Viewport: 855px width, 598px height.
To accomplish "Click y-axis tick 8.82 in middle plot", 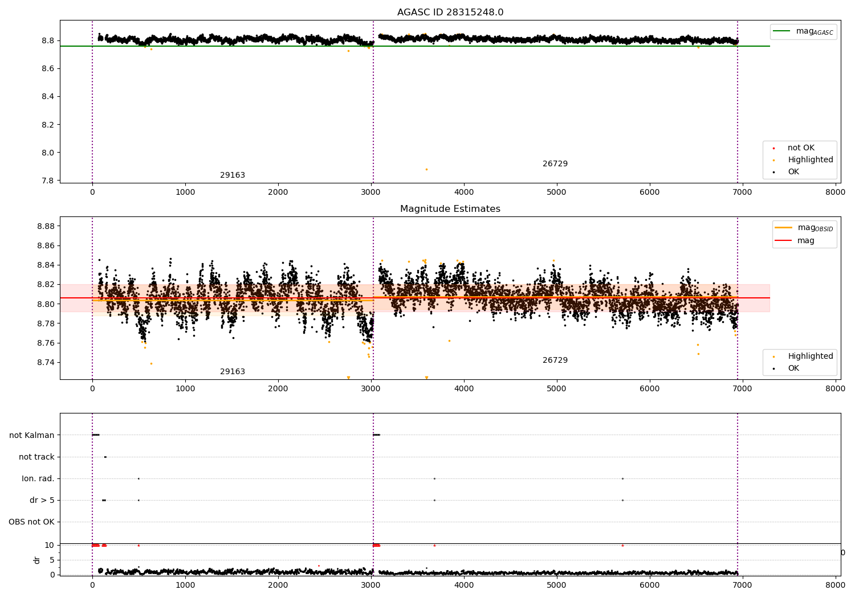I will point(46,285).
